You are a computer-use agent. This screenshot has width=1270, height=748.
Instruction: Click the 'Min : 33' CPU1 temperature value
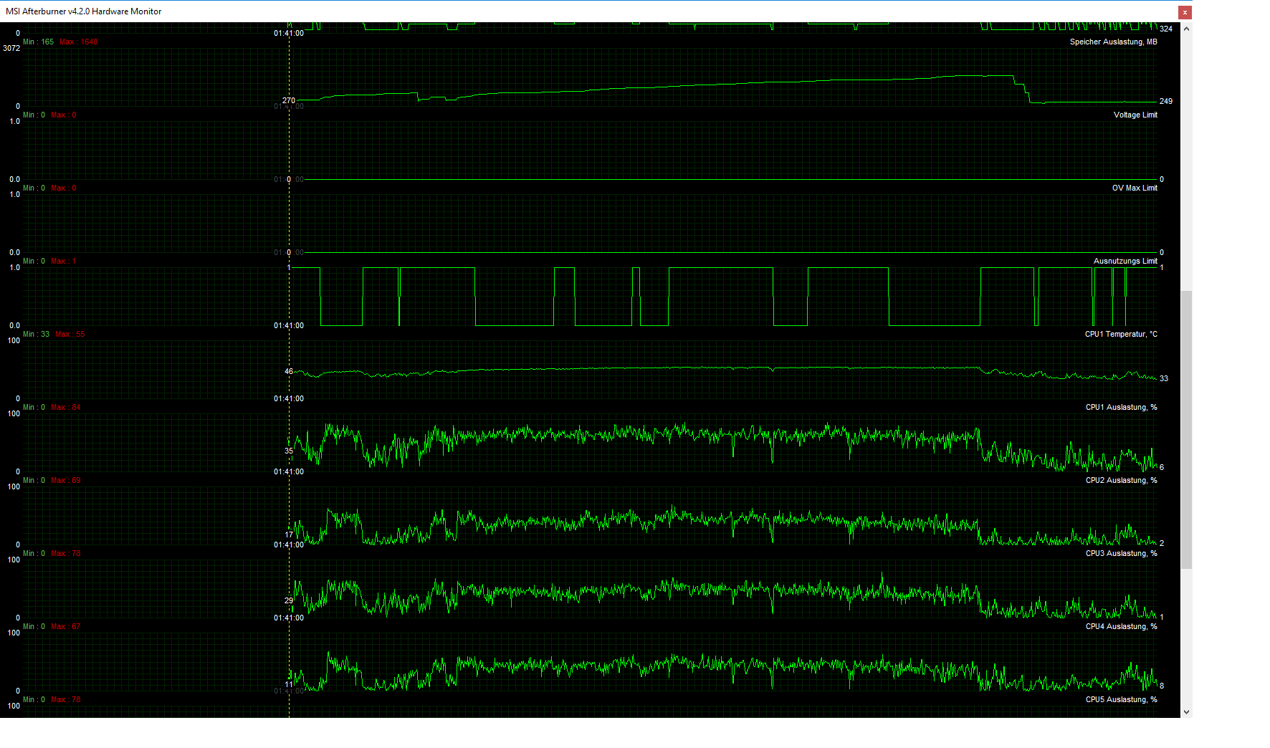click(36, 334)
